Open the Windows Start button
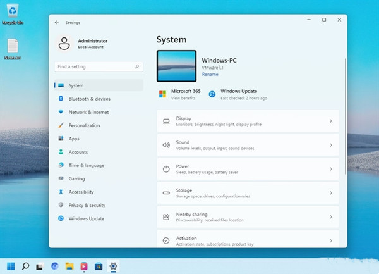Image resolution: width=379 pixels, height=274 pixels. [x=11, y=266]
